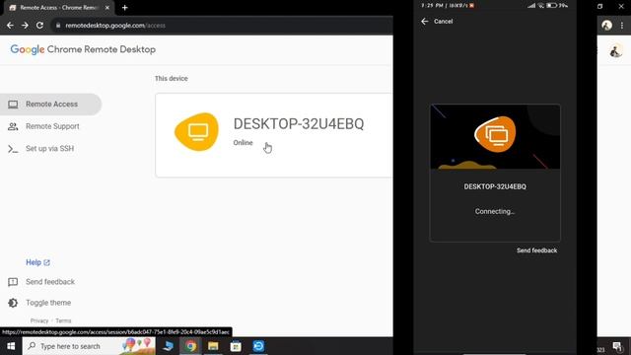Close the Remote Access browser tab
The width and height of the screenshot is (631, 355).
[107, 8]
